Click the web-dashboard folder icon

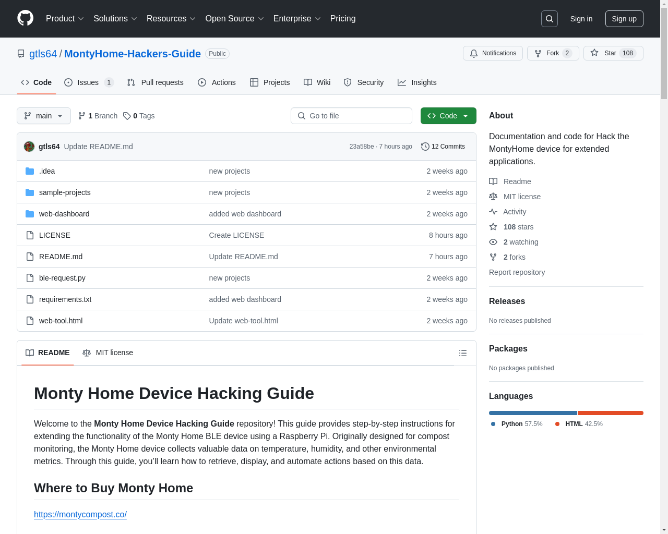(x=30, y=214)
